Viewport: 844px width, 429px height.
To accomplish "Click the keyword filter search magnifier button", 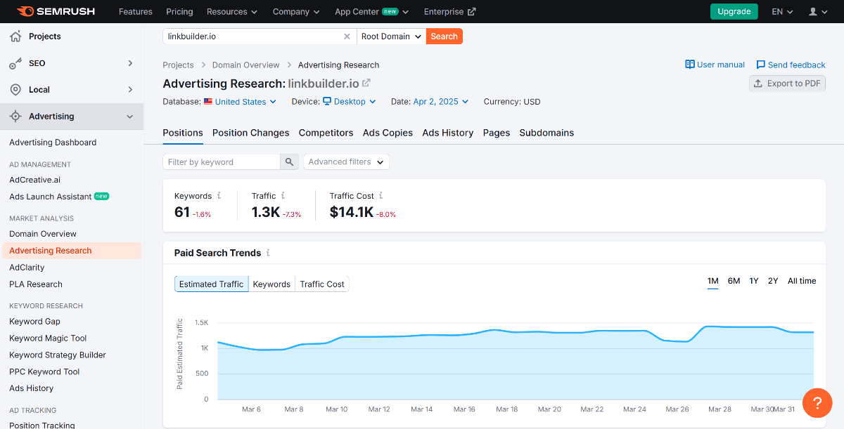I will [290, 162].
